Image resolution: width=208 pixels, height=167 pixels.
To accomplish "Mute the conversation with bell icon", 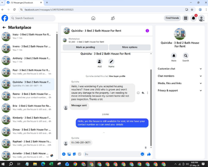I will (x=174, y=56).
